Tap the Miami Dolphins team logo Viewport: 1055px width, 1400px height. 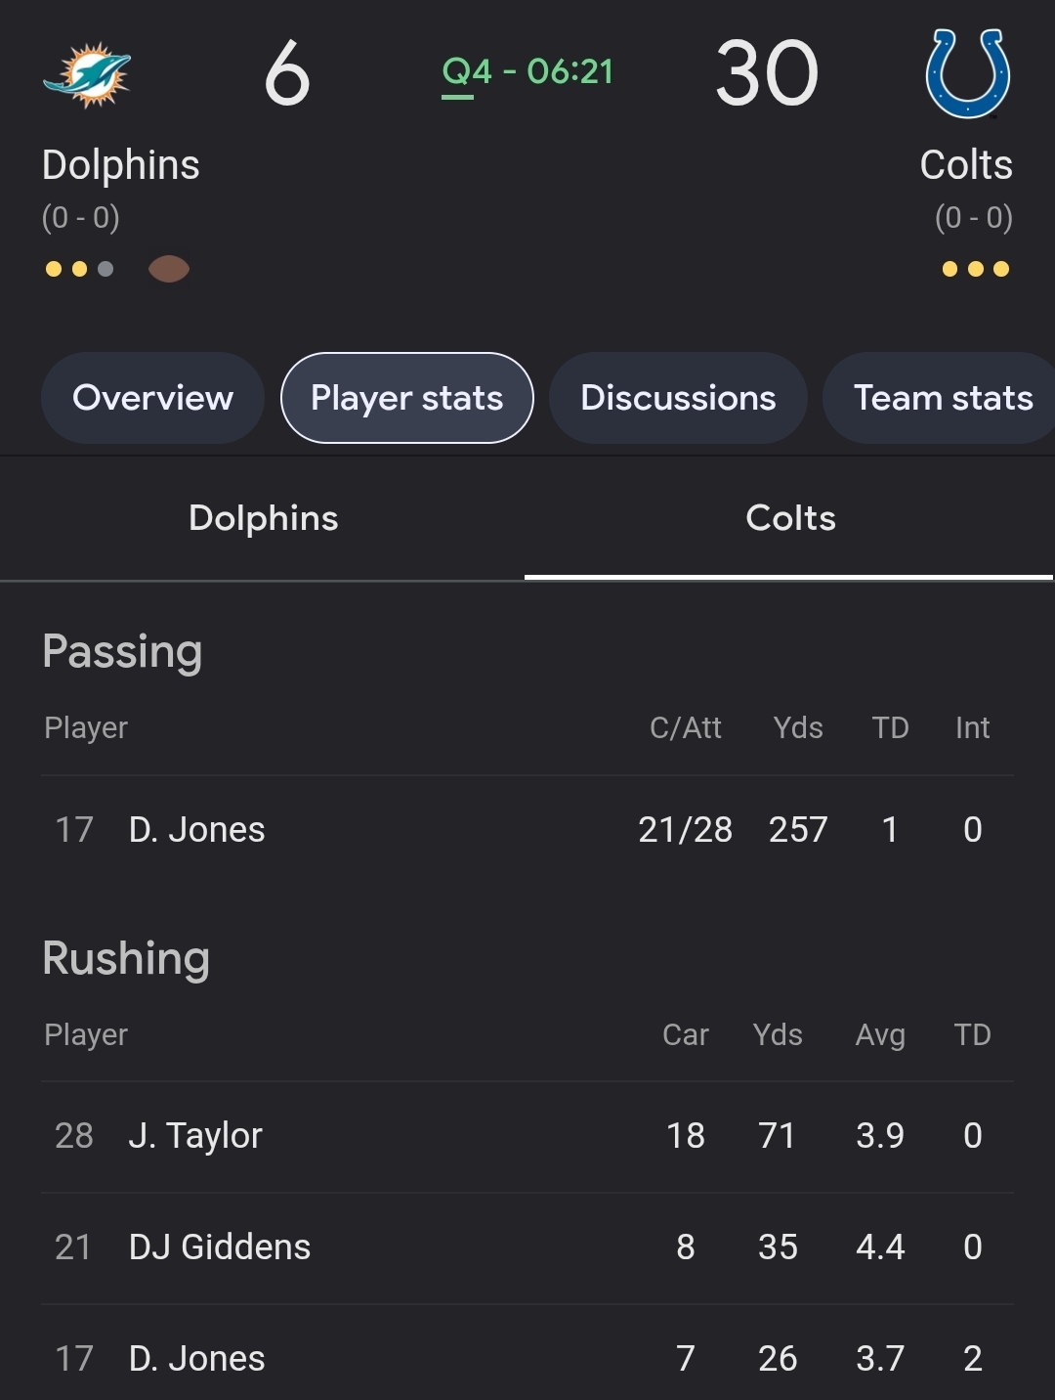(87, 74)
